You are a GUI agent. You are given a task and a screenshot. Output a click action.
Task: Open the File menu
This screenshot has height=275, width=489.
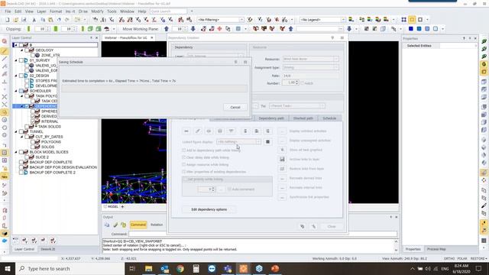8,11
